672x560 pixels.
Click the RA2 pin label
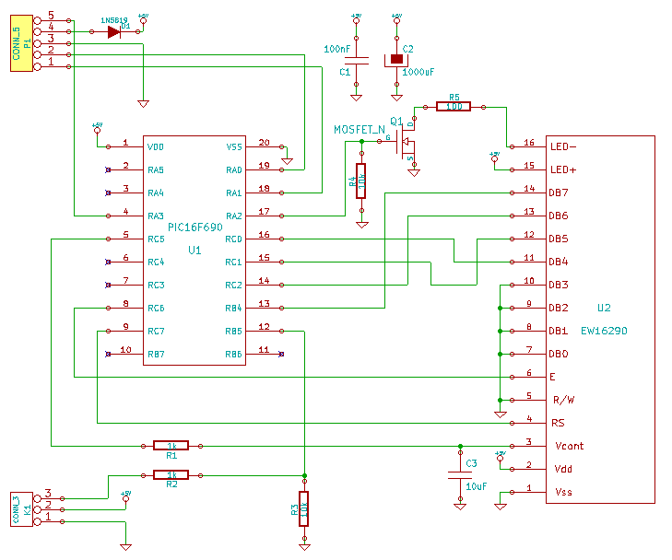tap(234, 216)
